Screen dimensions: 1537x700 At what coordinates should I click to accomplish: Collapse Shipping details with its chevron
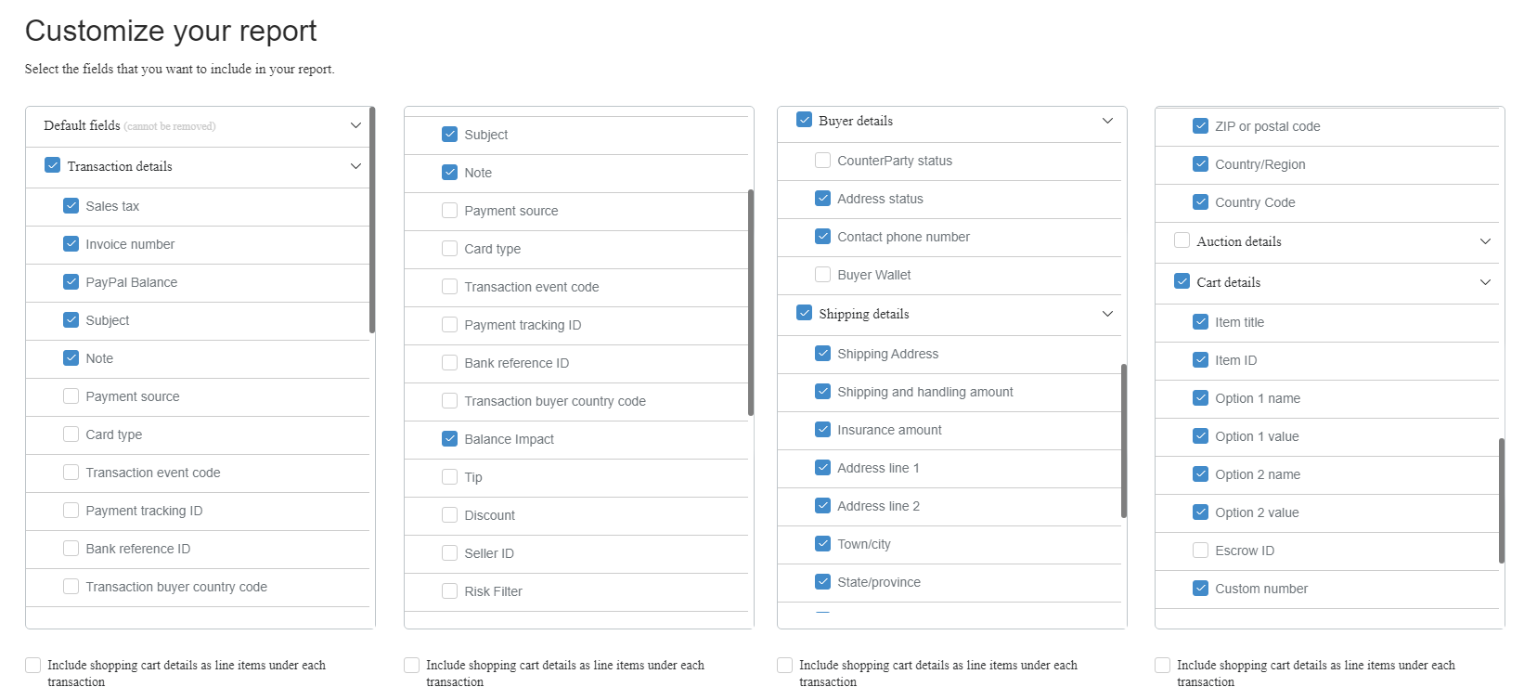click(1107, 314)
